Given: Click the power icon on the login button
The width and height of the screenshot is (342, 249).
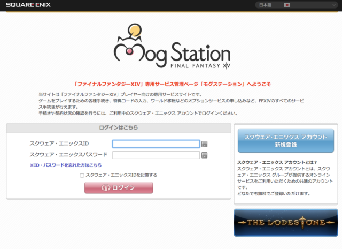Looking at the screenshot, I should [106, 188].
